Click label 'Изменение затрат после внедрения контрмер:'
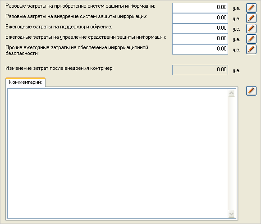 tap(60, 68)
